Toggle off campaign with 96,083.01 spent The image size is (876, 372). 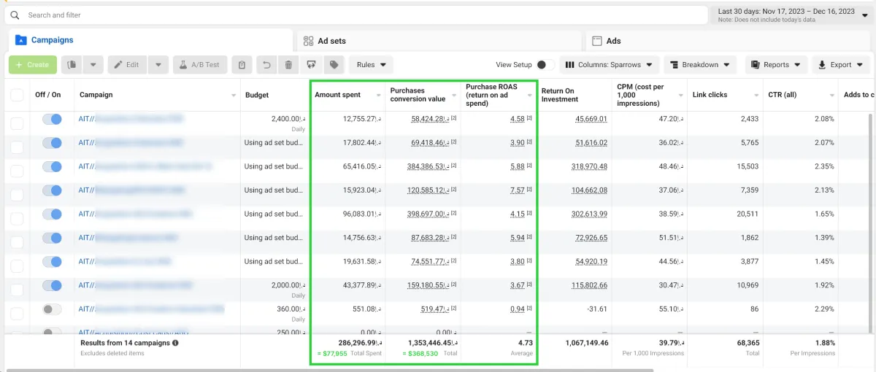coord(52,214)
